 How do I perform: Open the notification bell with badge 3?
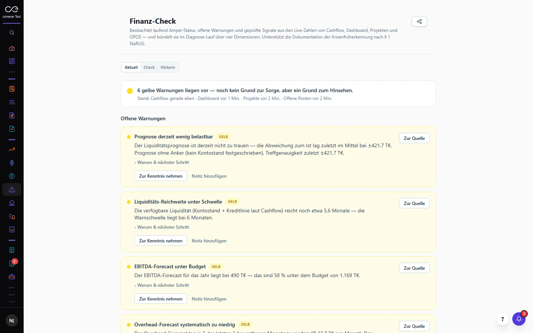[519, 319]
